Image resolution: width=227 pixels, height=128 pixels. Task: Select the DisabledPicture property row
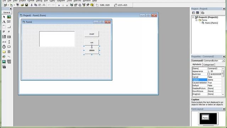[207, 89]
